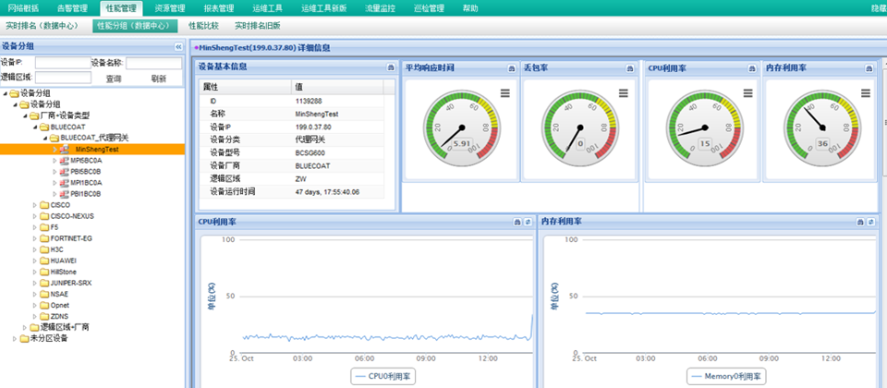The height and width of the screenshot is (388, 887).
Task: Open the 报表管理 menu
Action: (218, 8)
